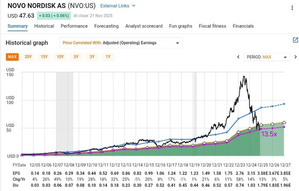Select the MAX time range button
Image resolution: width=299 pixels, height=191 pixels.
point(12,57)
